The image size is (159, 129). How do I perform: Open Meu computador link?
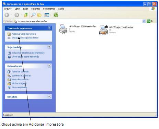pos(20,87)
